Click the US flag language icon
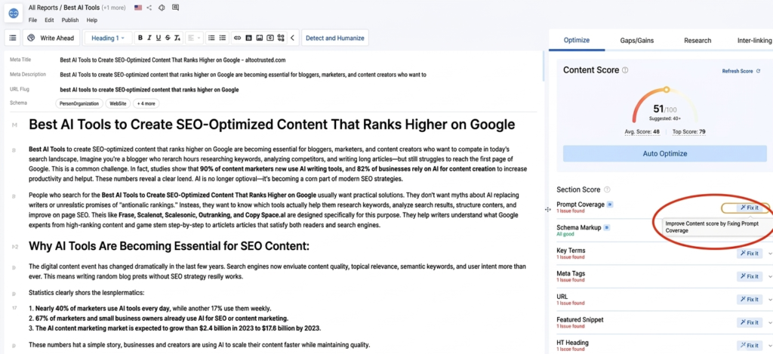 click(x=138, y=8)
